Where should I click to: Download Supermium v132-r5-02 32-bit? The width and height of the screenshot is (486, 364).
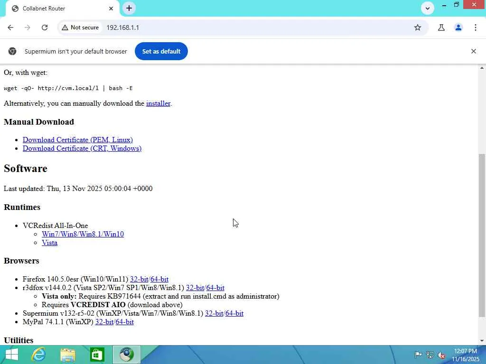click(214, 314)
